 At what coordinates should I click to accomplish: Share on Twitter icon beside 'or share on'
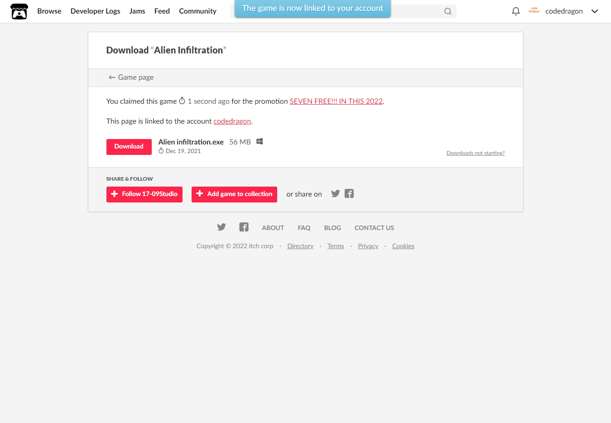click(336, 194)
